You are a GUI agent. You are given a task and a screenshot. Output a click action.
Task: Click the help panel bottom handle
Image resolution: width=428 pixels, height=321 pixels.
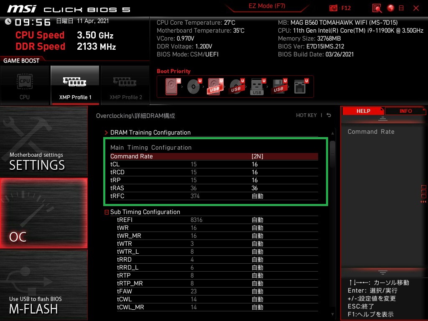click(x=383, y=272)
